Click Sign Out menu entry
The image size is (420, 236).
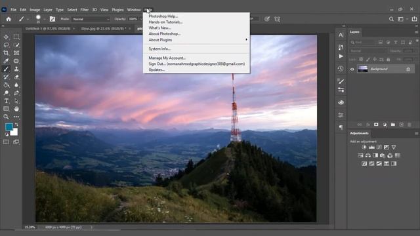click(x=197, y=64)
